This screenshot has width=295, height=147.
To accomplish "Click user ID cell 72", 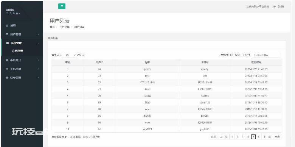I will point(99,83).
